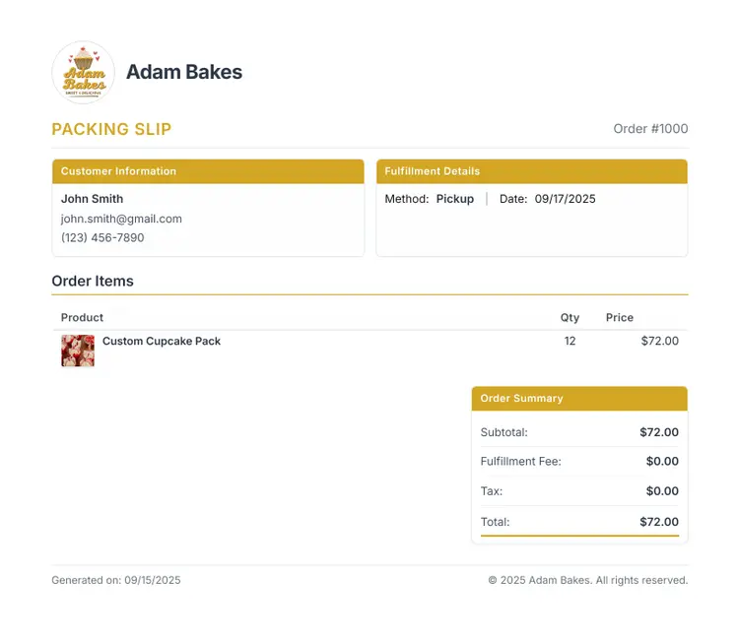739x639 pixels.
Task: Click the Order #1000 label
Action: click(650, 129)
